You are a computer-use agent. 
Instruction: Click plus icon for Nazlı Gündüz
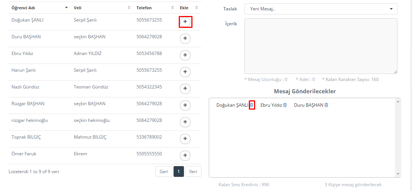(x=185, y=88)
